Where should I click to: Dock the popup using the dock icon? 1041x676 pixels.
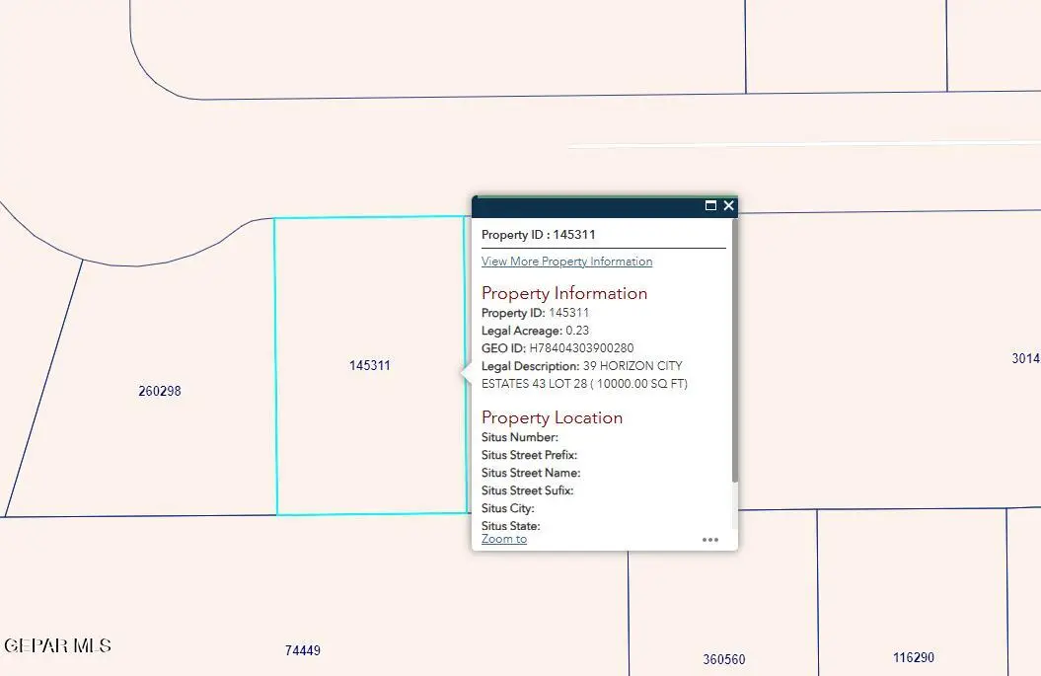tap(710, 206)
